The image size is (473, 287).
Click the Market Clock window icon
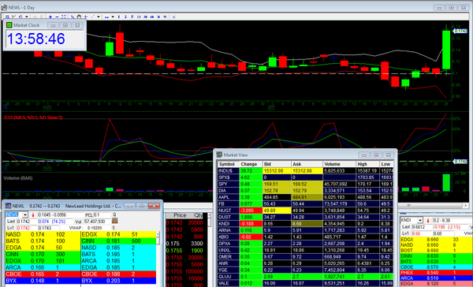pyautogui.click(x=9, y=25)
